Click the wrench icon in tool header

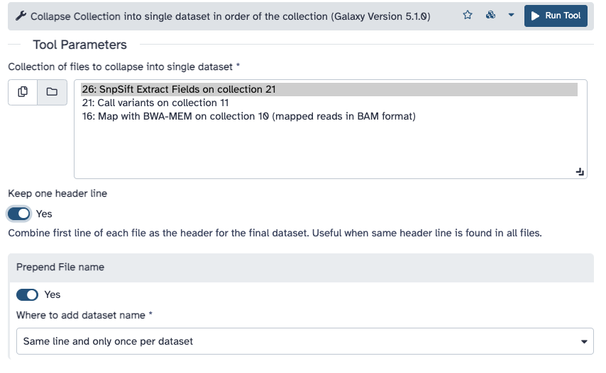(21, 16)
